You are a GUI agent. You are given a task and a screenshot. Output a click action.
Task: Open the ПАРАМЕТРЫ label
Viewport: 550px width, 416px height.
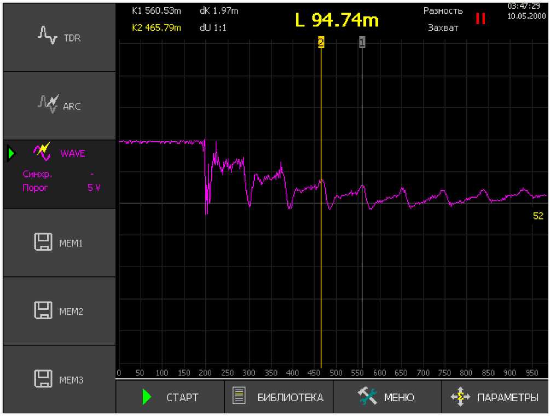[x=507, y=397]
